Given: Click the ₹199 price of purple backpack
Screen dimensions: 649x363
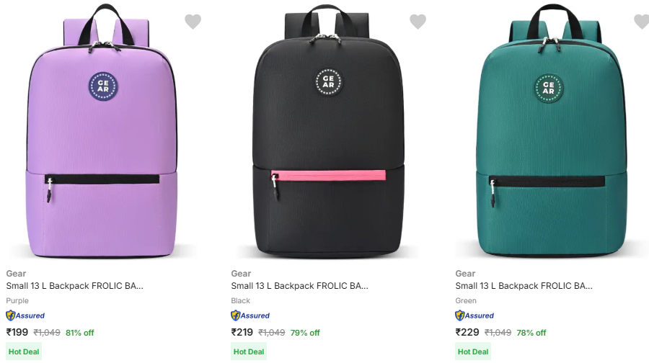Looking at the screenshot, I should [17, 332].
